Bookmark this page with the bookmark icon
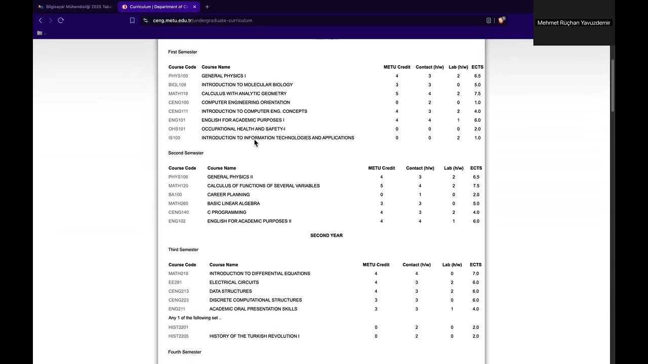 132,21
